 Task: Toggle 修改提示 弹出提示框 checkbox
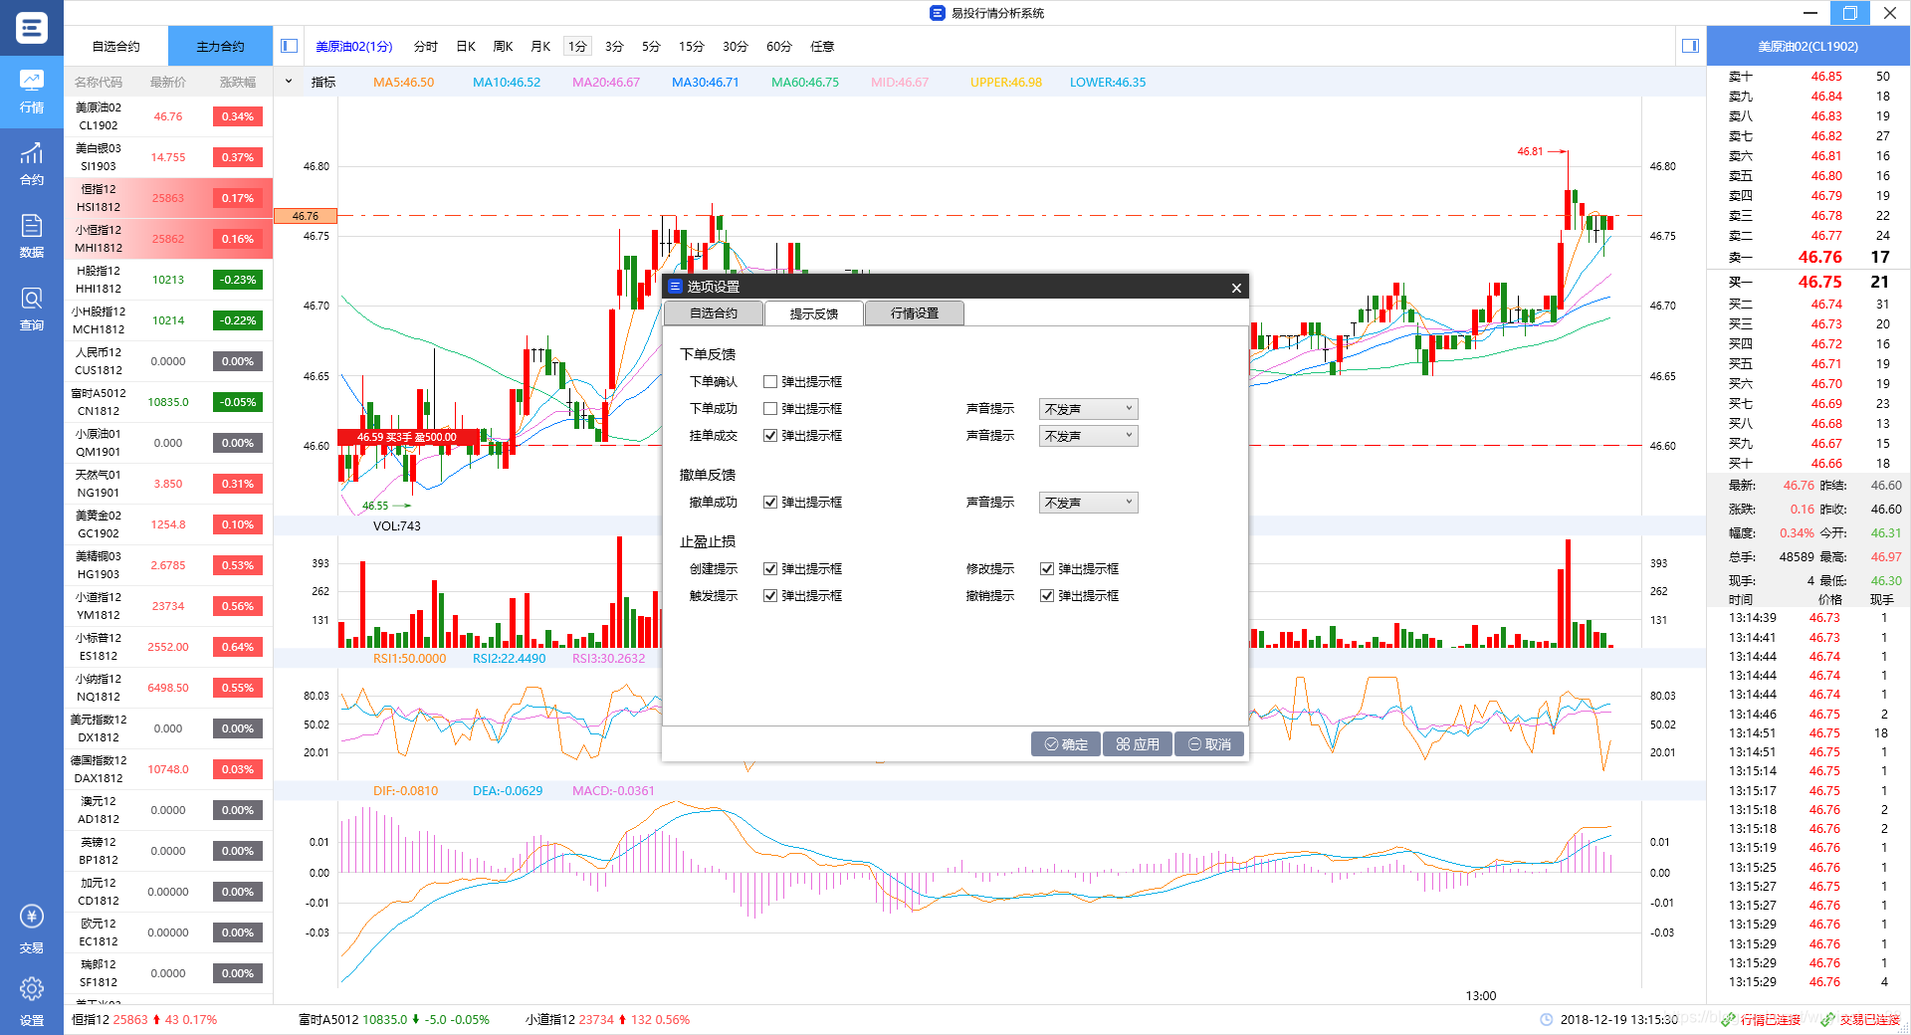[x=1047, y=569]
